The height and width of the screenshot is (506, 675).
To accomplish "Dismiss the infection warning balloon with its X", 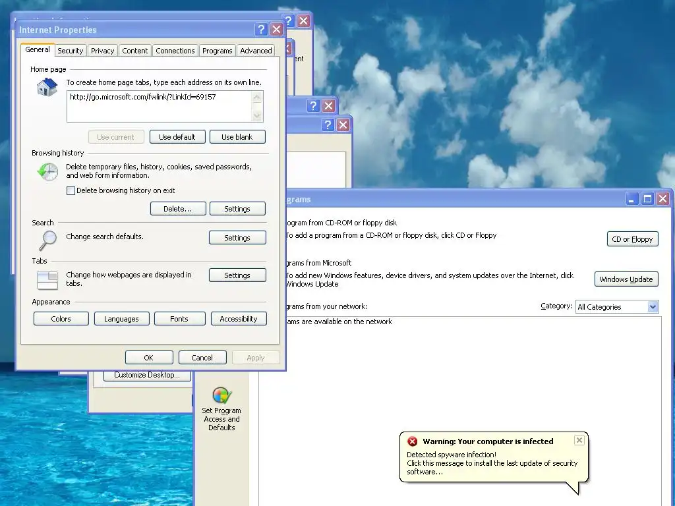I will 579,439.
